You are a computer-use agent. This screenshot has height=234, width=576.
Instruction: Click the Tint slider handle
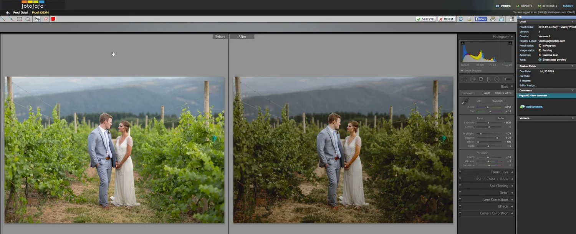click(x=490, y=111)
